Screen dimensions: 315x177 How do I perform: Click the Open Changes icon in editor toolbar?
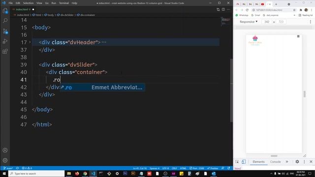click(x=218, y=9)
